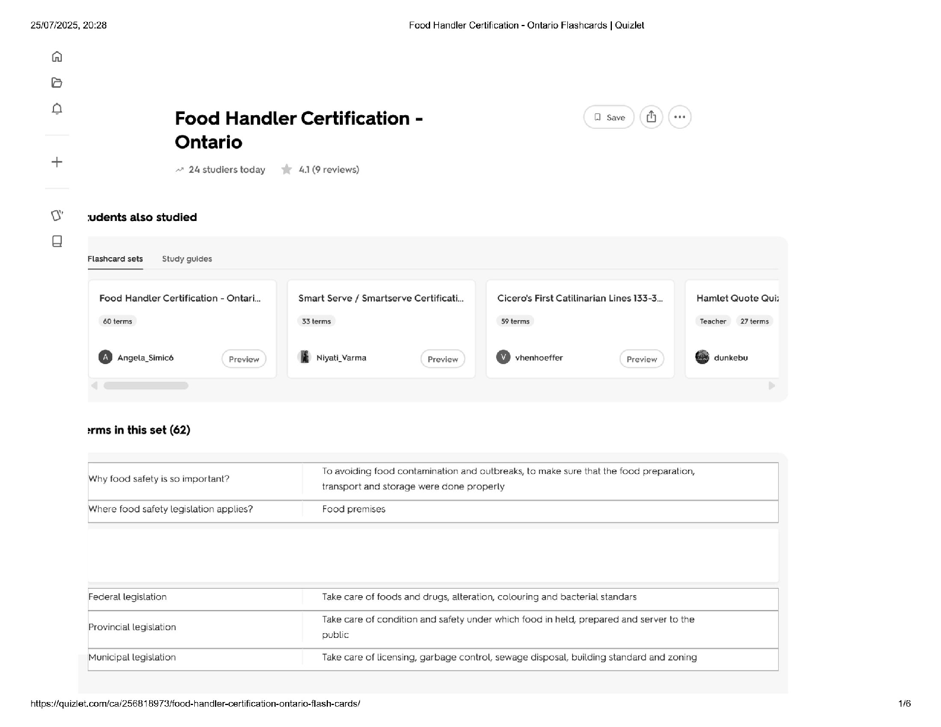
Task: Click the star rating 4.1 reviews
Action: tap(321, 170)
